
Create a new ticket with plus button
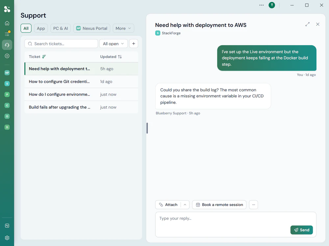[134, 44]
